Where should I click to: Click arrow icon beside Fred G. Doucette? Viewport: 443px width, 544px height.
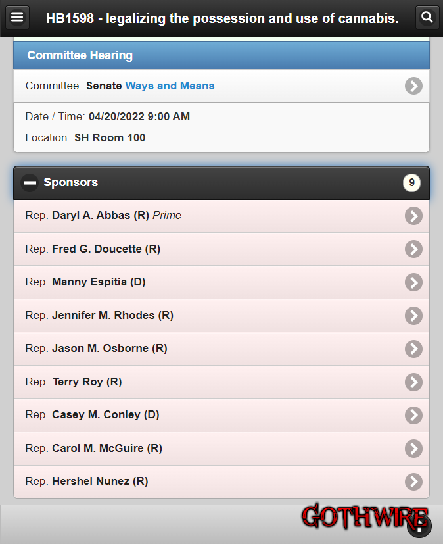[x=413, y=249]
